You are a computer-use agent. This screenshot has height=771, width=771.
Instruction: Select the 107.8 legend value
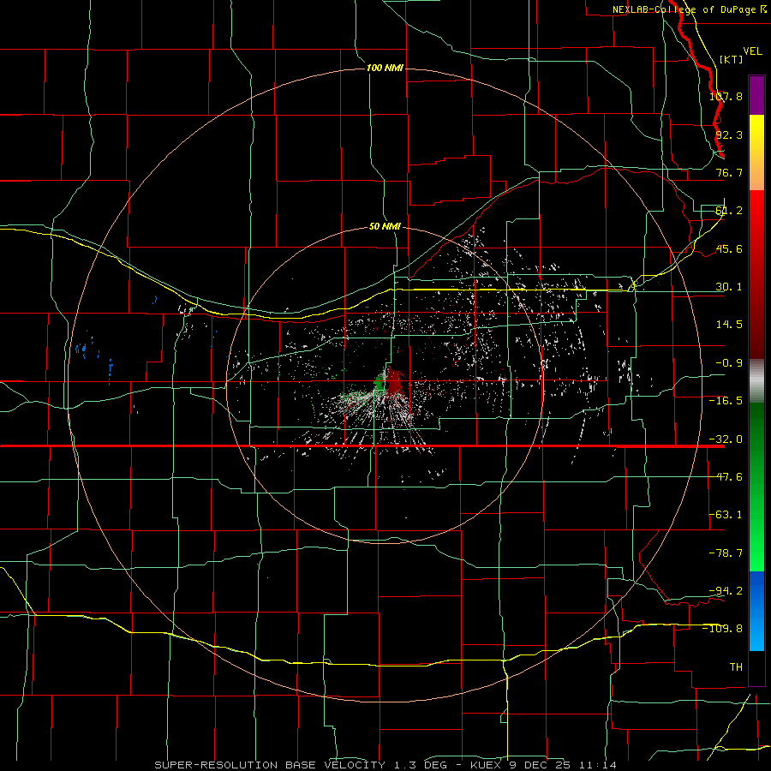pyautogui.click(x=726, y=96)
